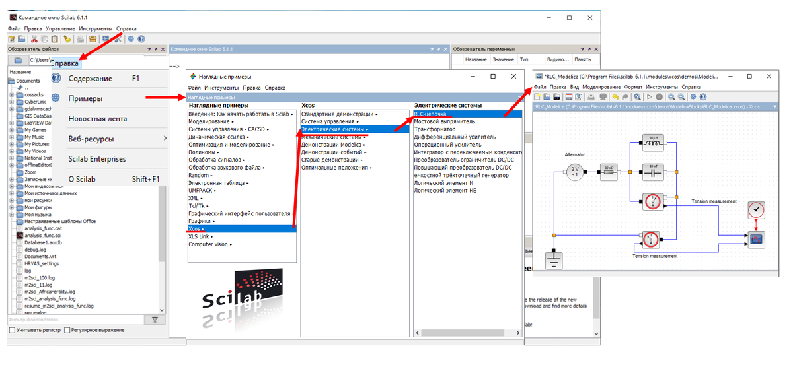Click the filter funnel button in file browser

coord(155,320)
